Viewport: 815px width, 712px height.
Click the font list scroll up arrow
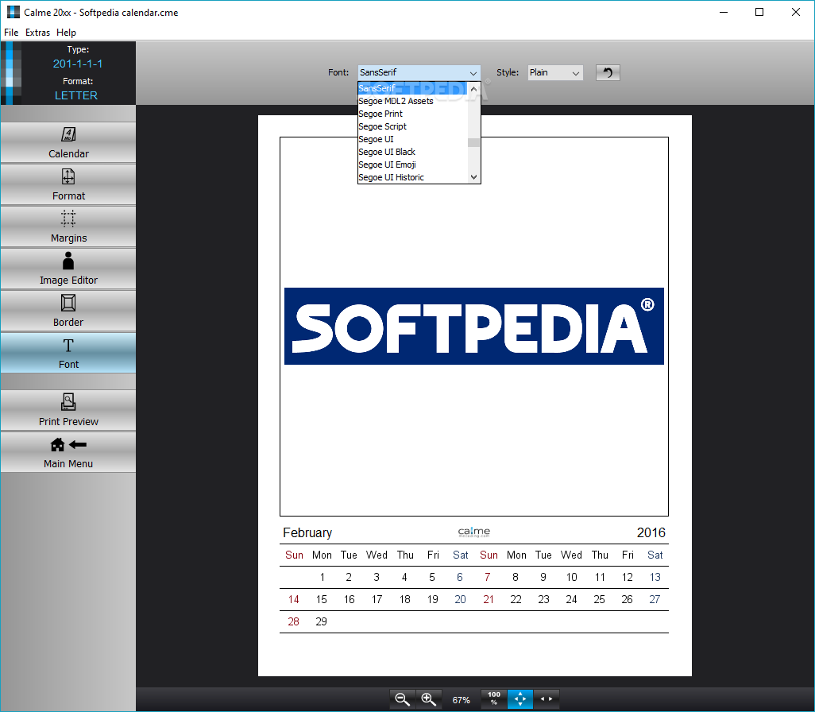(x=473, y=88)
